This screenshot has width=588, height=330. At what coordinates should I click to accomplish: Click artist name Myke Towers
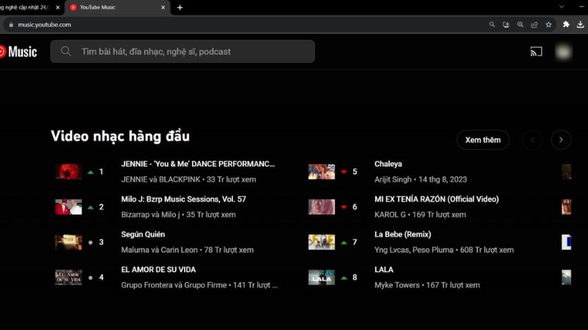tap(397, 285)
